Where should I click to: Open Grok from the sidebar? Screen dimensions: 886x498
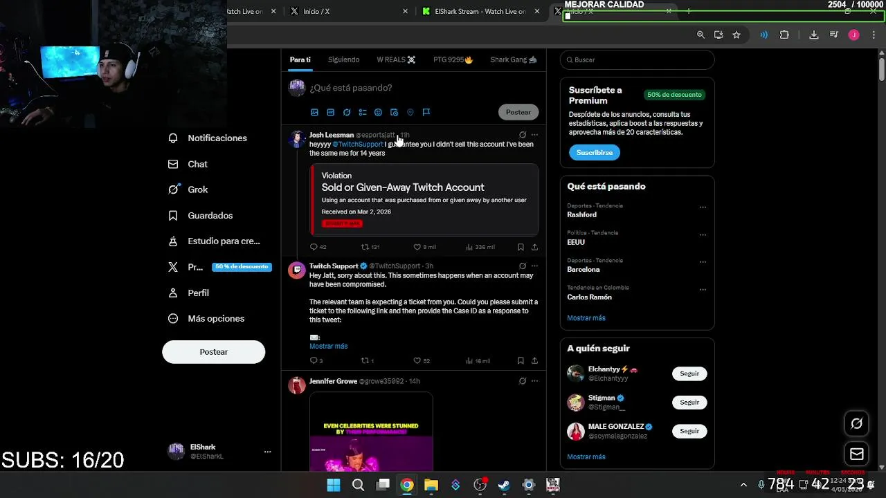coord(188,190)
